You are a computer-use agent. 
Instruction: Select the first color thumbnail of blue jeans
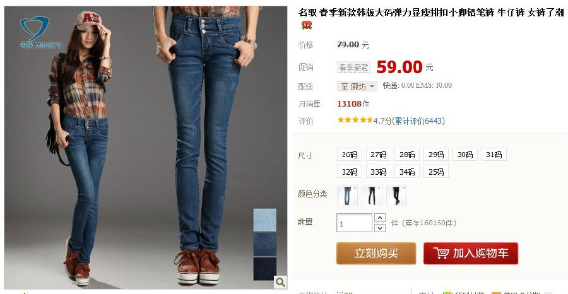(x=347, y=196)
